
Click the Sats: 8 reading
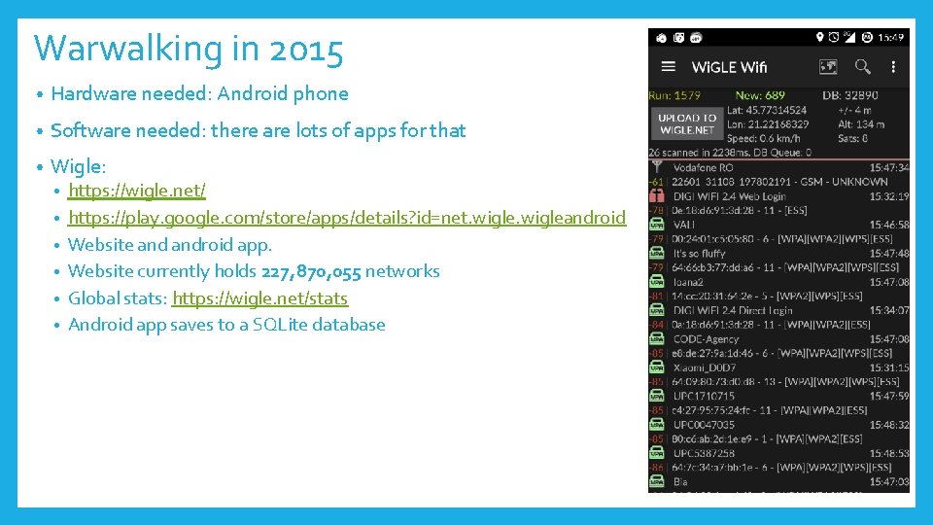pyautogui.click(x=852, y=139)
